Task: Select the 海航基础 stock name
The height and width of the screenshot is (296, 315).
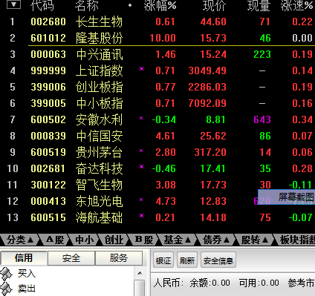Action: pos(99,217)
